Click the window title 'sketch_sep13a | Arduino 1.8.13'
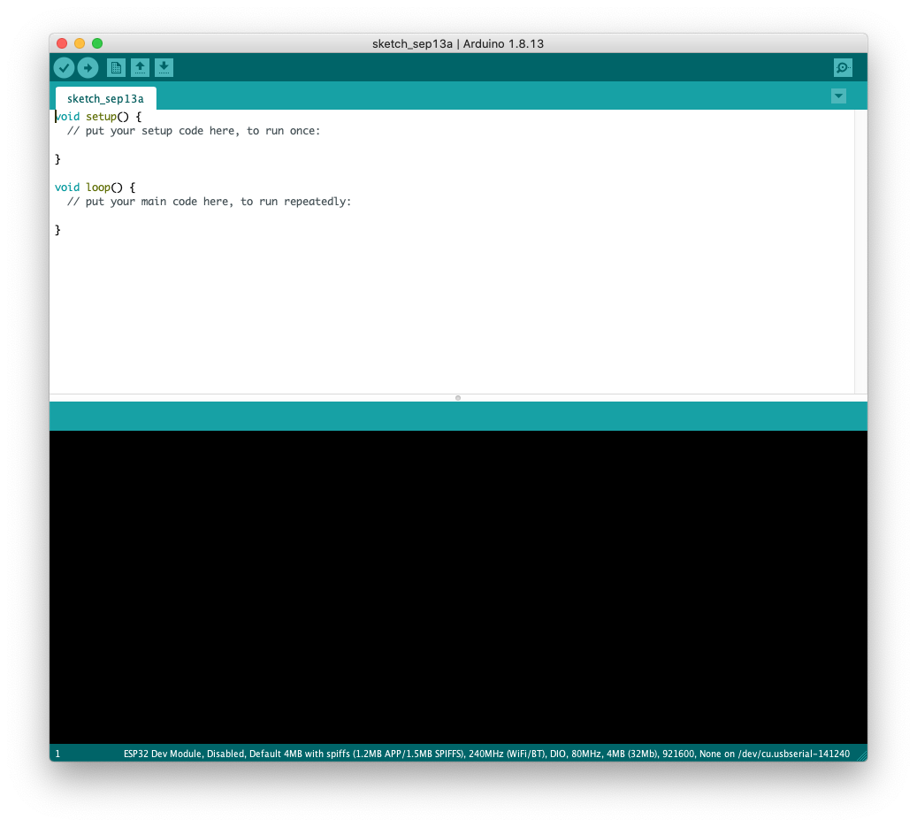The image size is (917, 827). click(x=458, y=44)
